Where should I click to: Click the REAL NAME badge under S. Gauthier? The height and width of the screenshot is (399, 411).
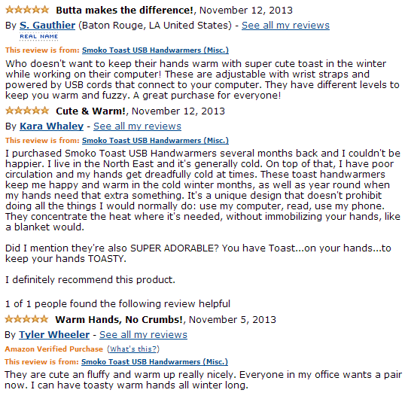click(x=39, y=36)
